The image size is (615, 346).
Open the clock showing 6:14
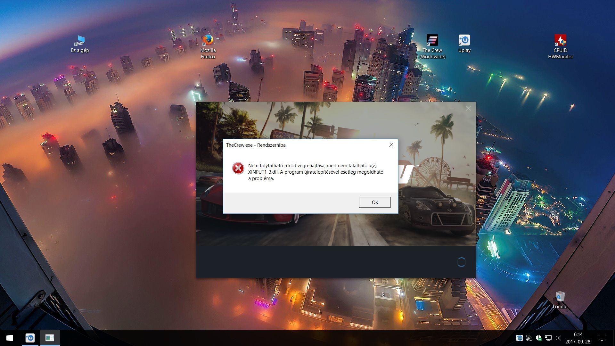578,338
